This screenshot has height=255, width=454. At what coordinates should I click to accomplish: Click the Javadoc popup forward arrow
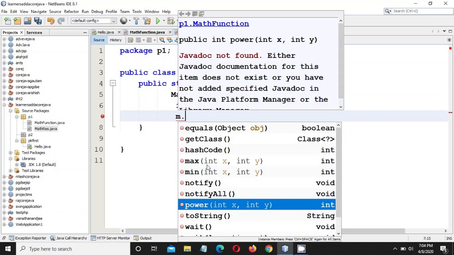pyautogui.click(x=188, y=14)
